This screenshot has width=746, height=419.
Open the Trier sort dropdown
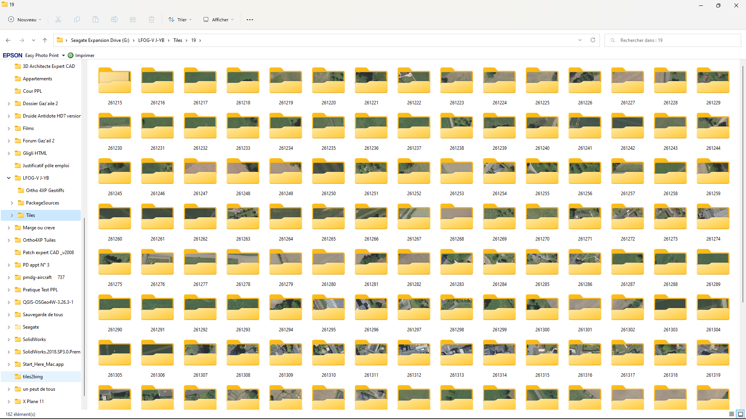[180, 19]
